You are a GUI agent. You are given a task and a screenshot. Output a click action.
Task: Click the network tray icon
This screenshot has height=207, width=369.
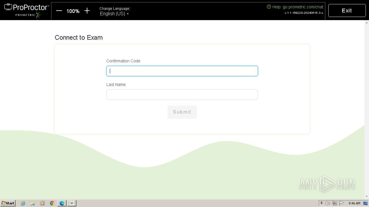(x=335, y=203)
